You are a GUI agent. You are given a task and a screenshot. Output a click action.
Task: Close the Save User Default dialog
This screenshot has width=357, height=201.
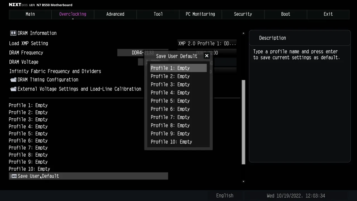207,56
